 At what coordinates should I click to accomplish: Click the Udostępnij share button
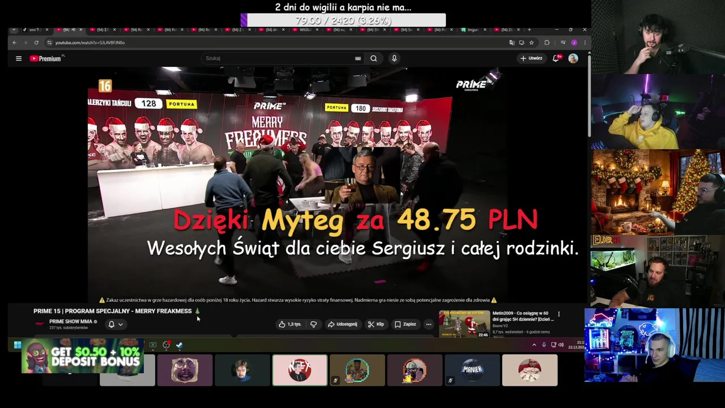click(343, 324)
